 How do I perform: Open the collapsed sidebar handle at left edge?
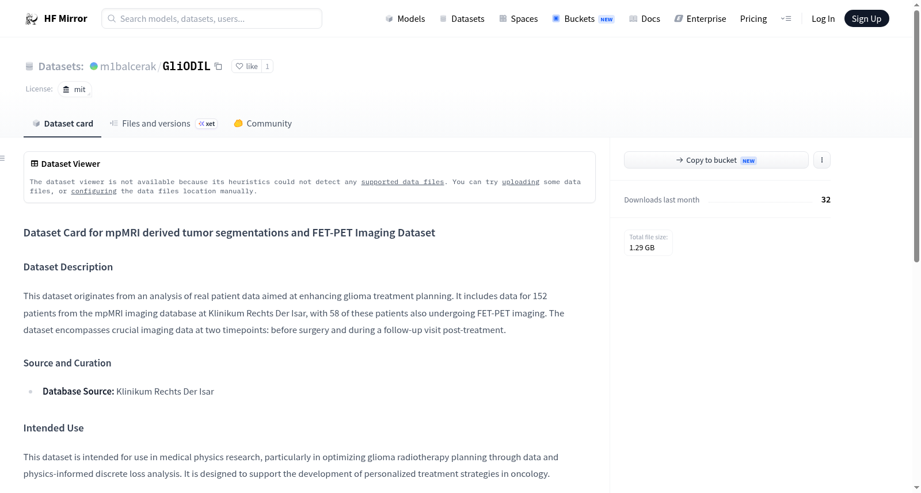[x=3, y=158]
